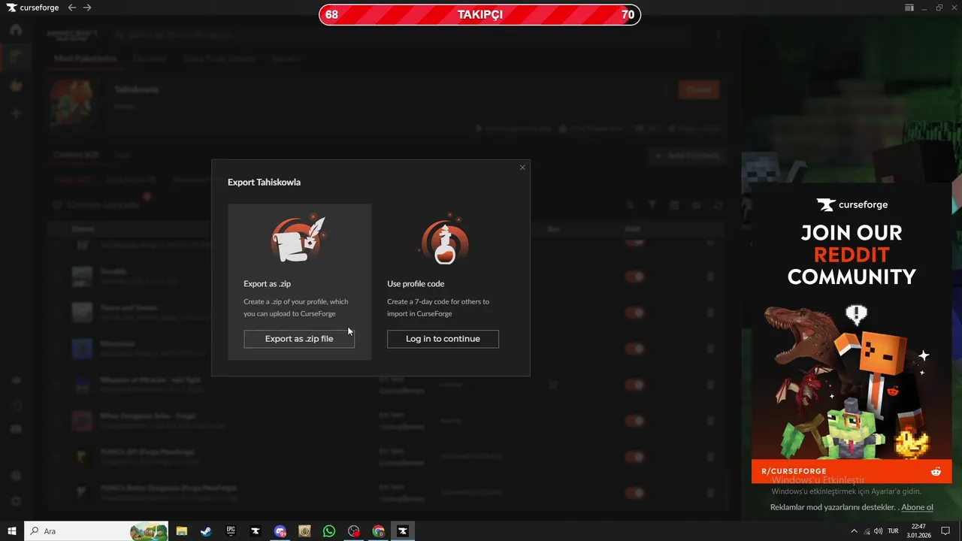This screenshot has height=541, width=962.
Task: Open File Explorer from the taskbar
Action: click(x=181, y=531)
